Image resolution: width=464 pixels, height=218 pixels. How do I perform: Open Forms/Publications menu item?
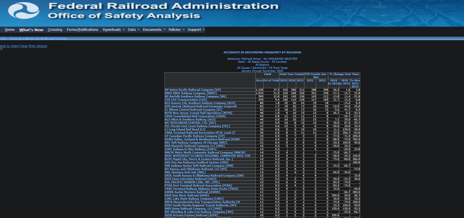point(82,30)
